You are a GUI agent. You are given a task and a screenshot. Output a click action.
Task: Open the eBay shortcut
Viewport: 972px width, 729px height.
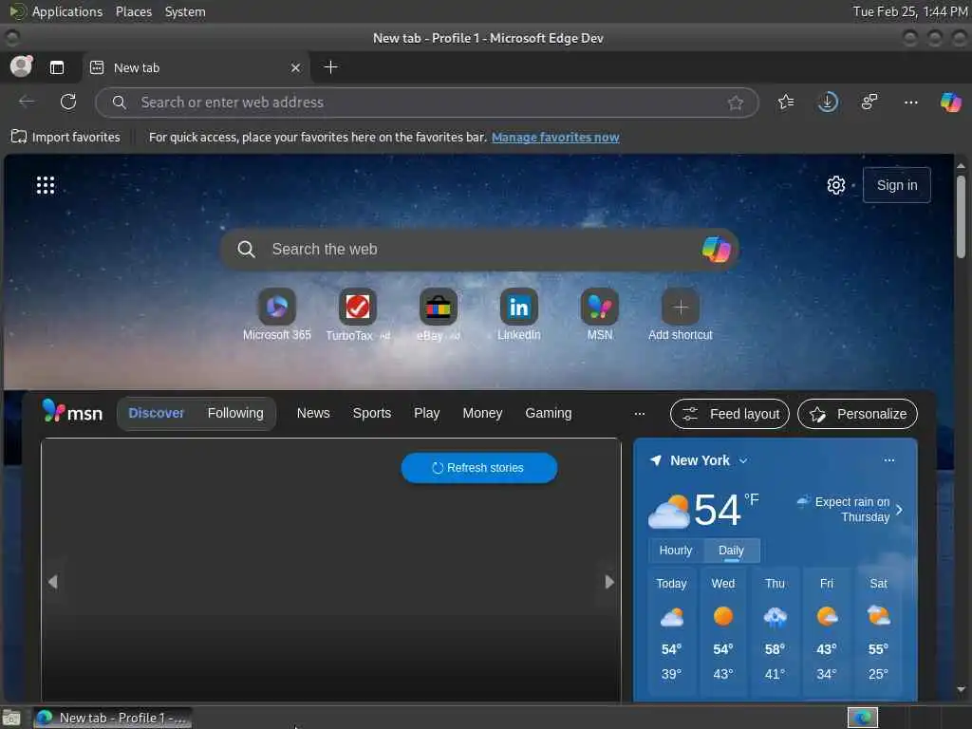[x=439, y=315]
